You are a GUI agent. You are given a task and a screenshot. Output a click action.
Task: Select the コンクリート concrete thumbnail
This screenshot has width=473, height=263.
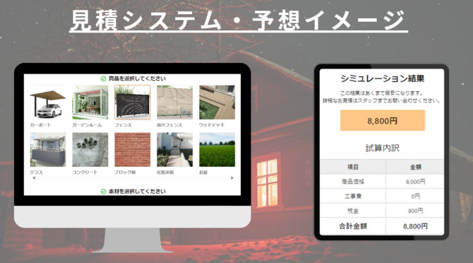click(x=90, y=150)
